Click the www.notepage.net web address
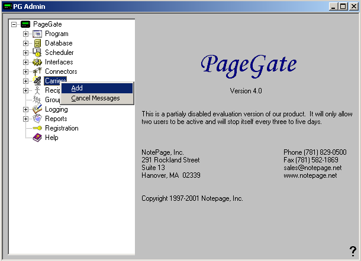 coord(310,175)
